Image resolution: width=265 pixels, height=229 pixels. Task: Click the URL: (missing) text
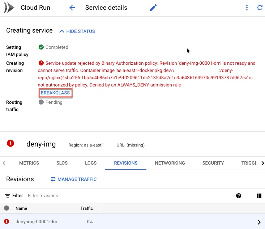click(x=131, y=145)
